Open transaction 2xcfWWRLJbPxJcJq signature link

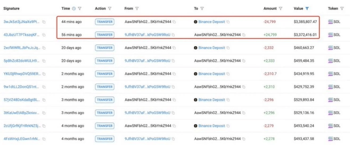(x=22, y=48)
